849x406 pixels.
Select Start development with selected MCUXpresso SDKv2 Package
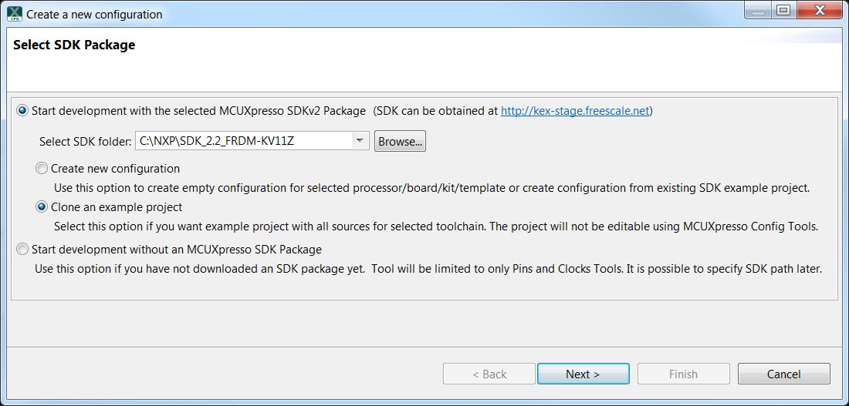[x=22, y=111]
